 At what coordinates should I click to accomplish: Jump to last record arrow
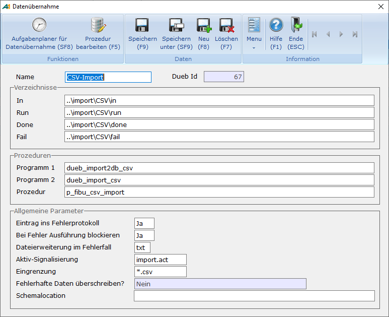pyautogui.click(x=355, y=34)
